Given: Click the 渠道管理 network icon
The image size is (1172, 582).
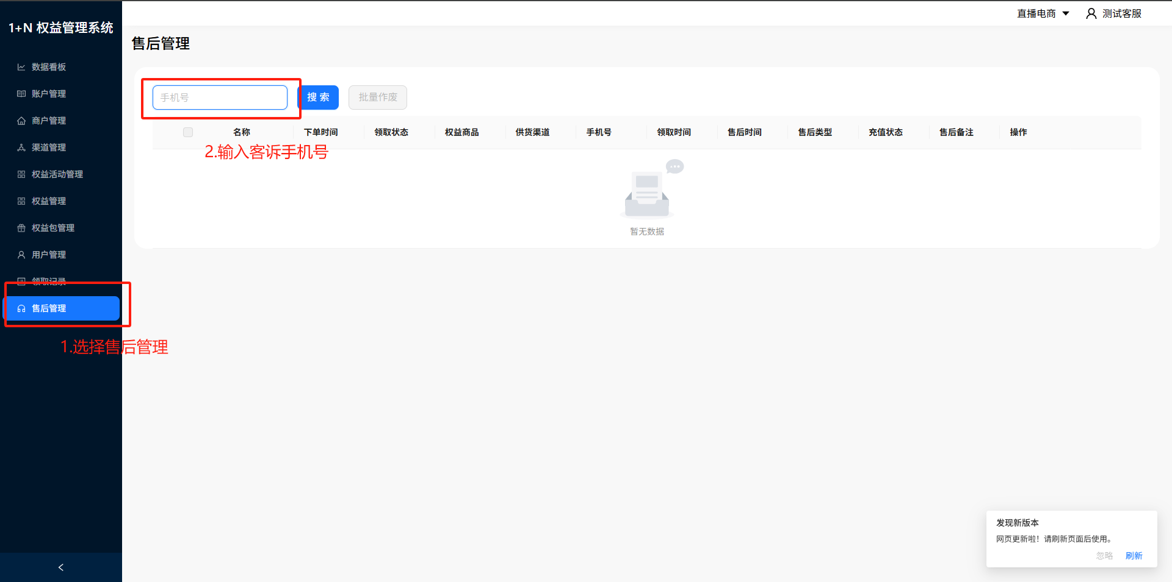Looking at the screenshot, I should point(21,147).
